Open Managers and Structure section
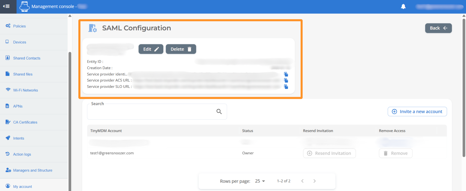The height and width of the screenshot is (191, 466). pos(33,170)
